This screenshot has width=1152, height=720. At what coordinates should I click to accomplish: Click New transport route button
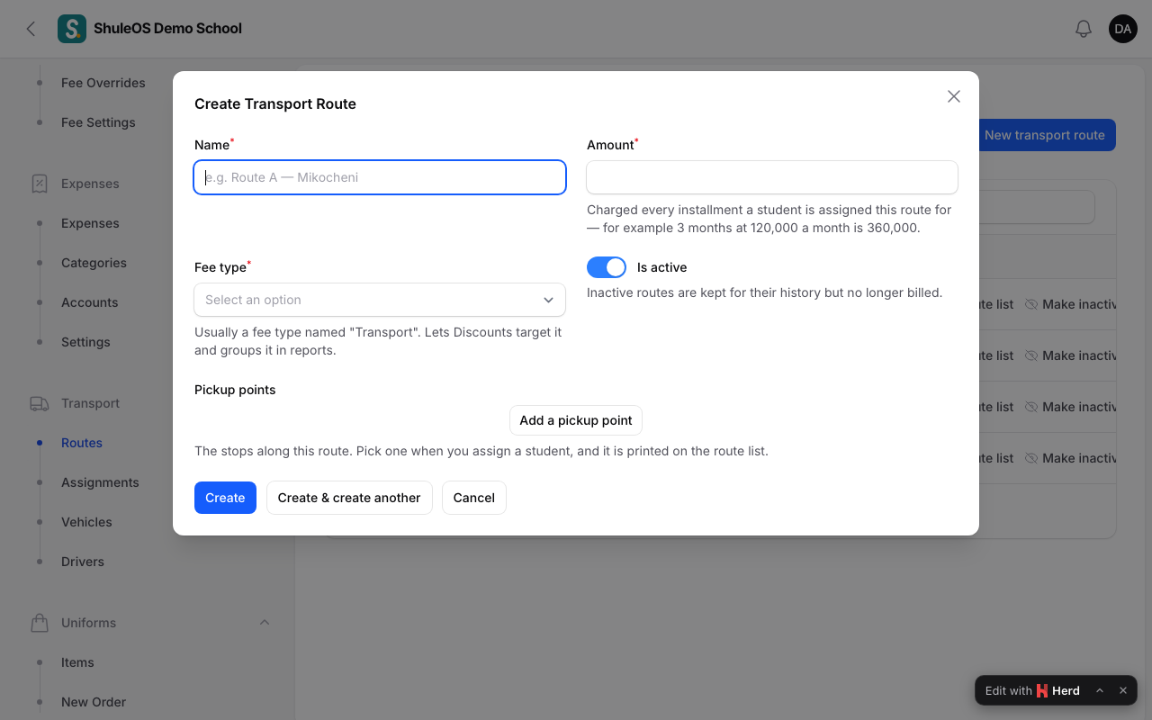tap(1046, 135)
